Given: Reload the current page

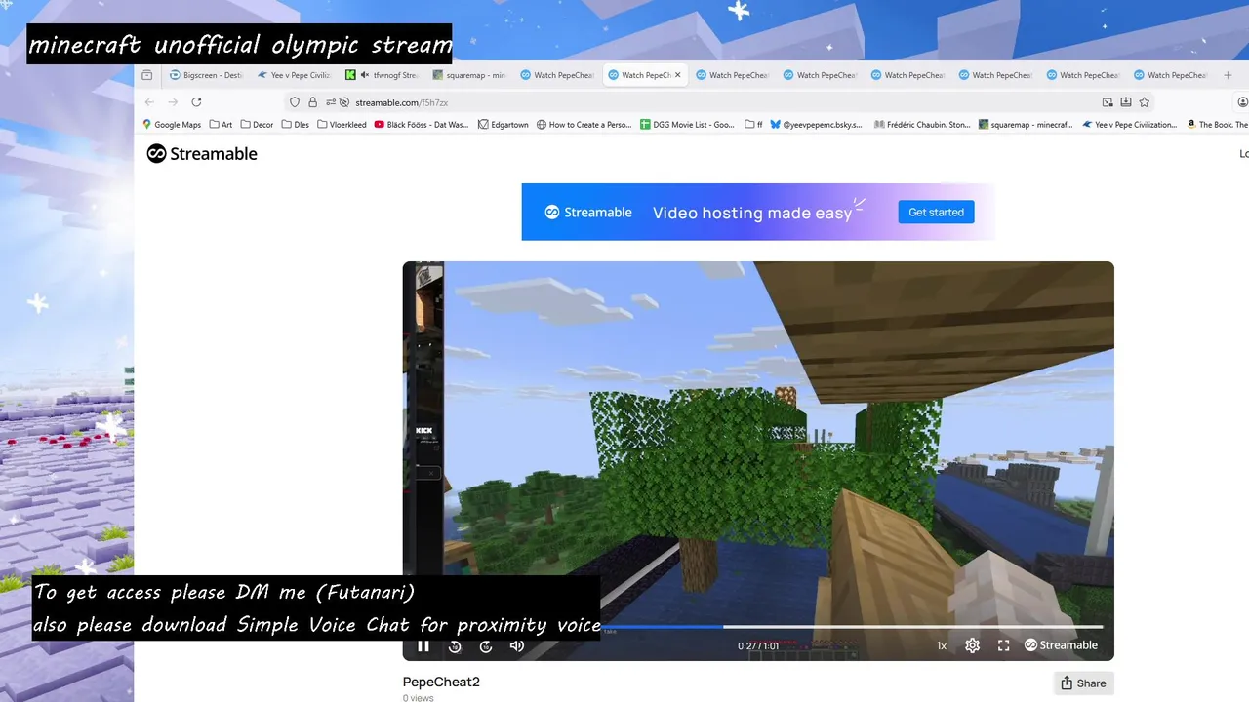Looking at the screenshot, I should click(x=196, y=102).
